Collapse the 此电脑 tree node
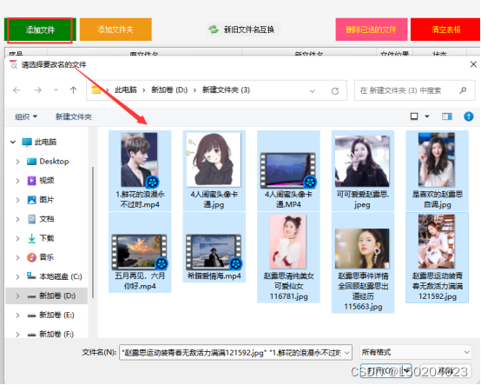 point(13,142)
